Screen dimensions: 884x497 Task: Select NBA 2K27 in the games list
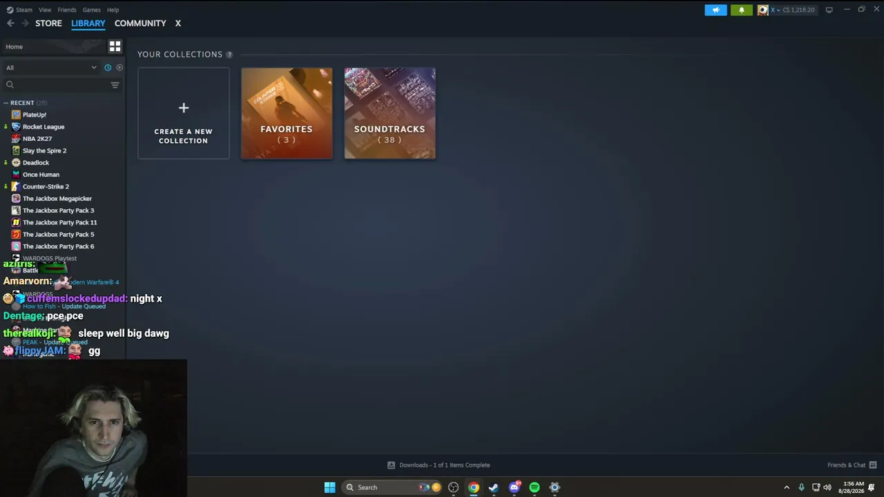point(37,139)
